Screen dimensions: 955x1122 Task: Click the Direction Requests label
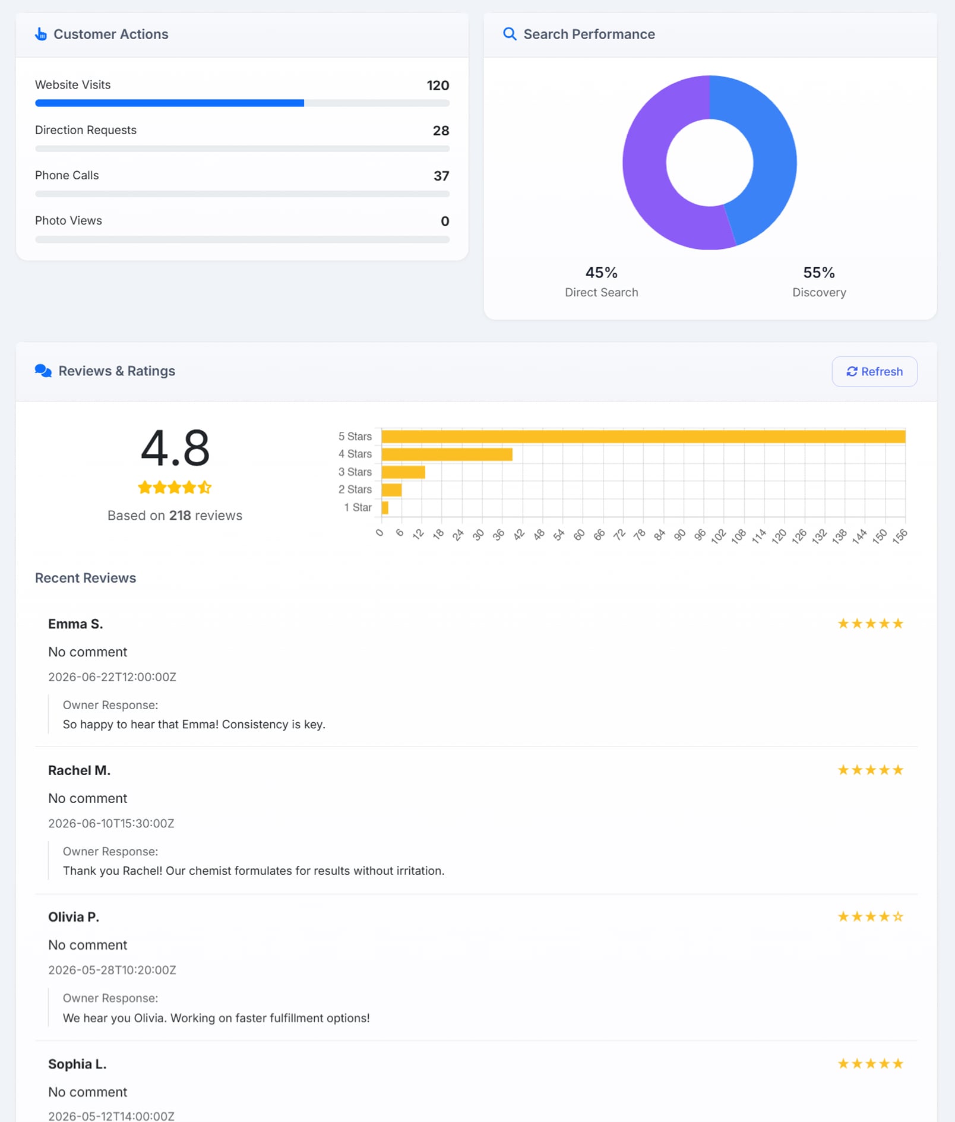pos(86,130)
